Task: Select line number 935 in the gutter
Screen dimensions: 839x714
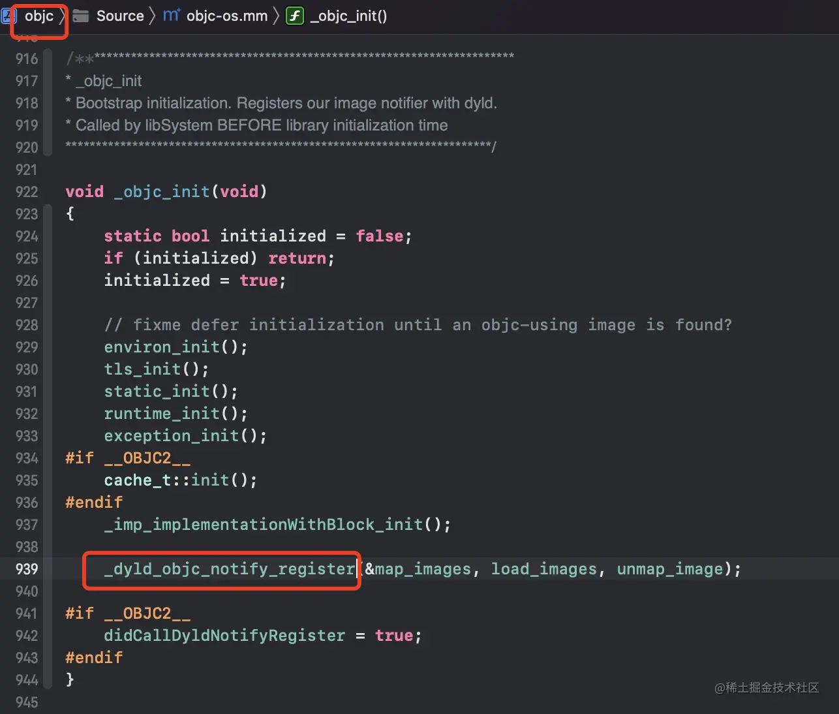Action: pyautogui.click(x=27, y=480)
